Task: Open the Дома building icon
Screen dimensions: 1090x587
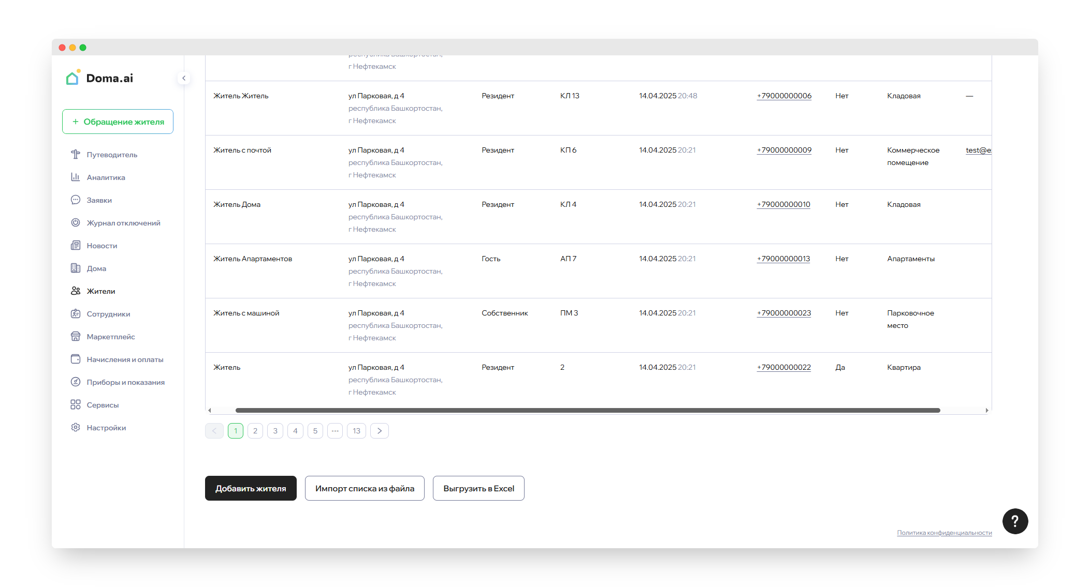Action: [76, 268]
